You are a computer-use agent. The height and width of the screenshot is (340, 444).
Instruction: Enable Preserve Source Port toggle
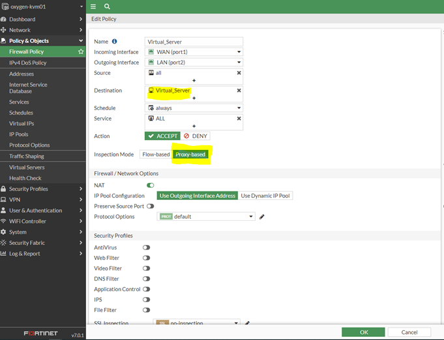(151, 206)
